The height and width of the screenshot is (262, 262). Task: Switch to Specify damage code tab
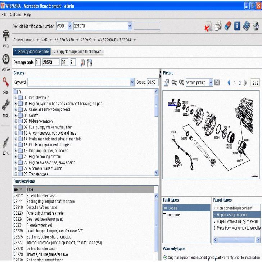(32, 51)
